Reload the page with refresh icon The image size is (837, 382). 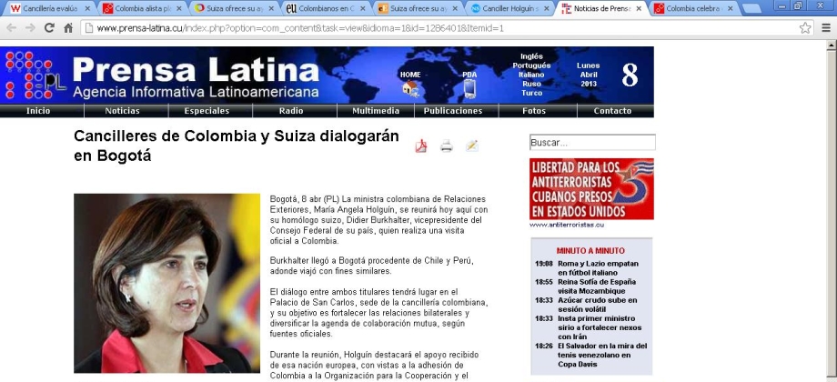[x=49, y=28]
